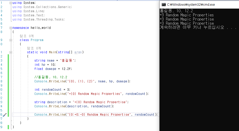The image size is (239, 131).
Task: Click the "{0}, {1}, {2}" format string
Action: click(x=81, y=81)
